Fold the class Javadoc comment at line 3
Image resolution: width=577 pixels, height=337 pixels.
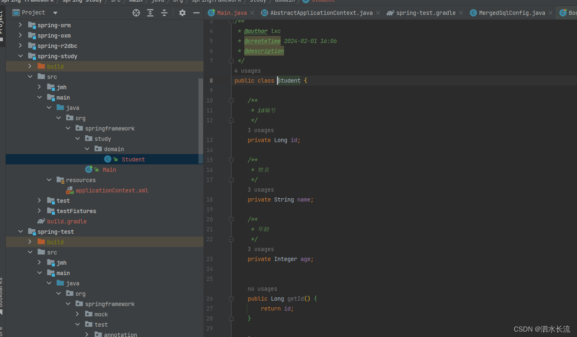point(232,21)
